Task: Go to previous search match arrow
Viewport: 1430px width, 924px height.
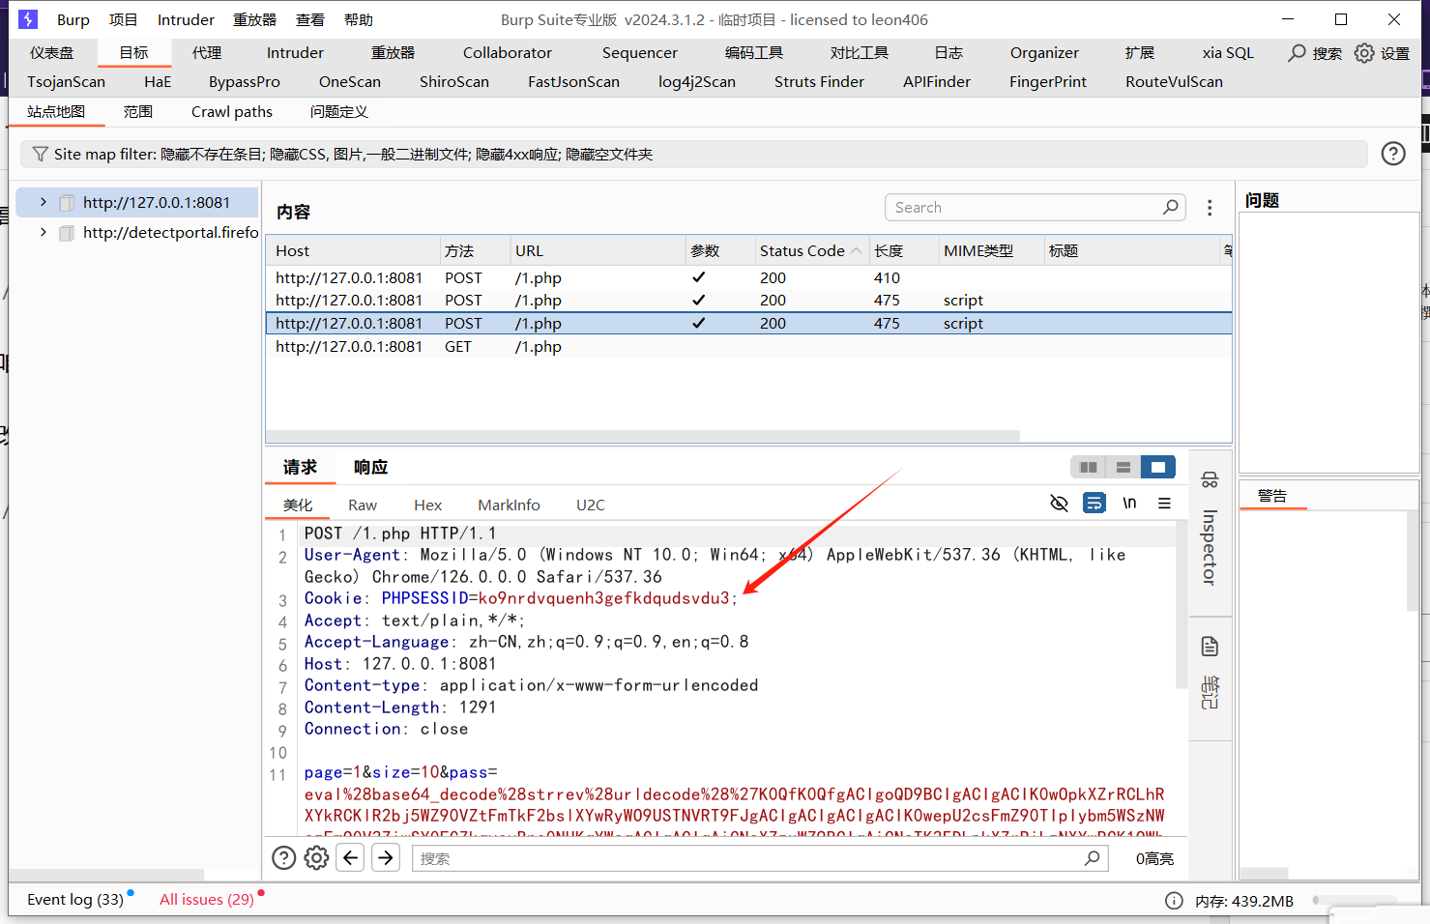Action: click(x=350, y=857)
